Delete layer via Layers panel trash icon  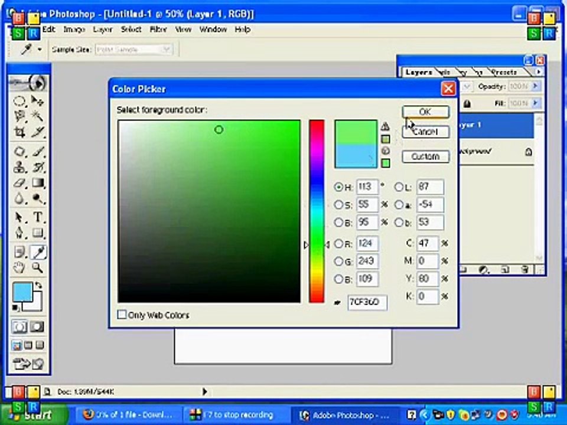pyautogui.click(x=524, y=269)
